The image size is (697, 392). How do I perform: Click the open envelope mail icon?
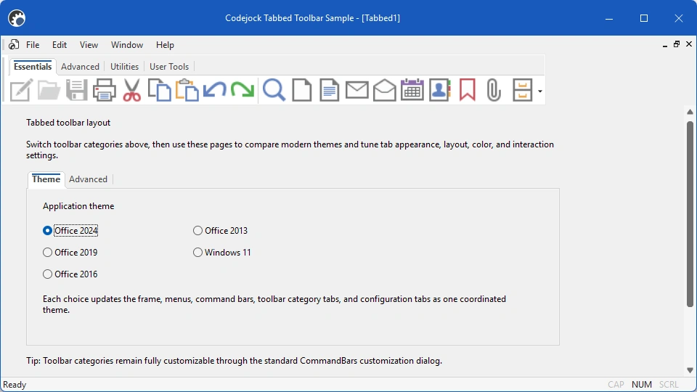tap(385, 90)
